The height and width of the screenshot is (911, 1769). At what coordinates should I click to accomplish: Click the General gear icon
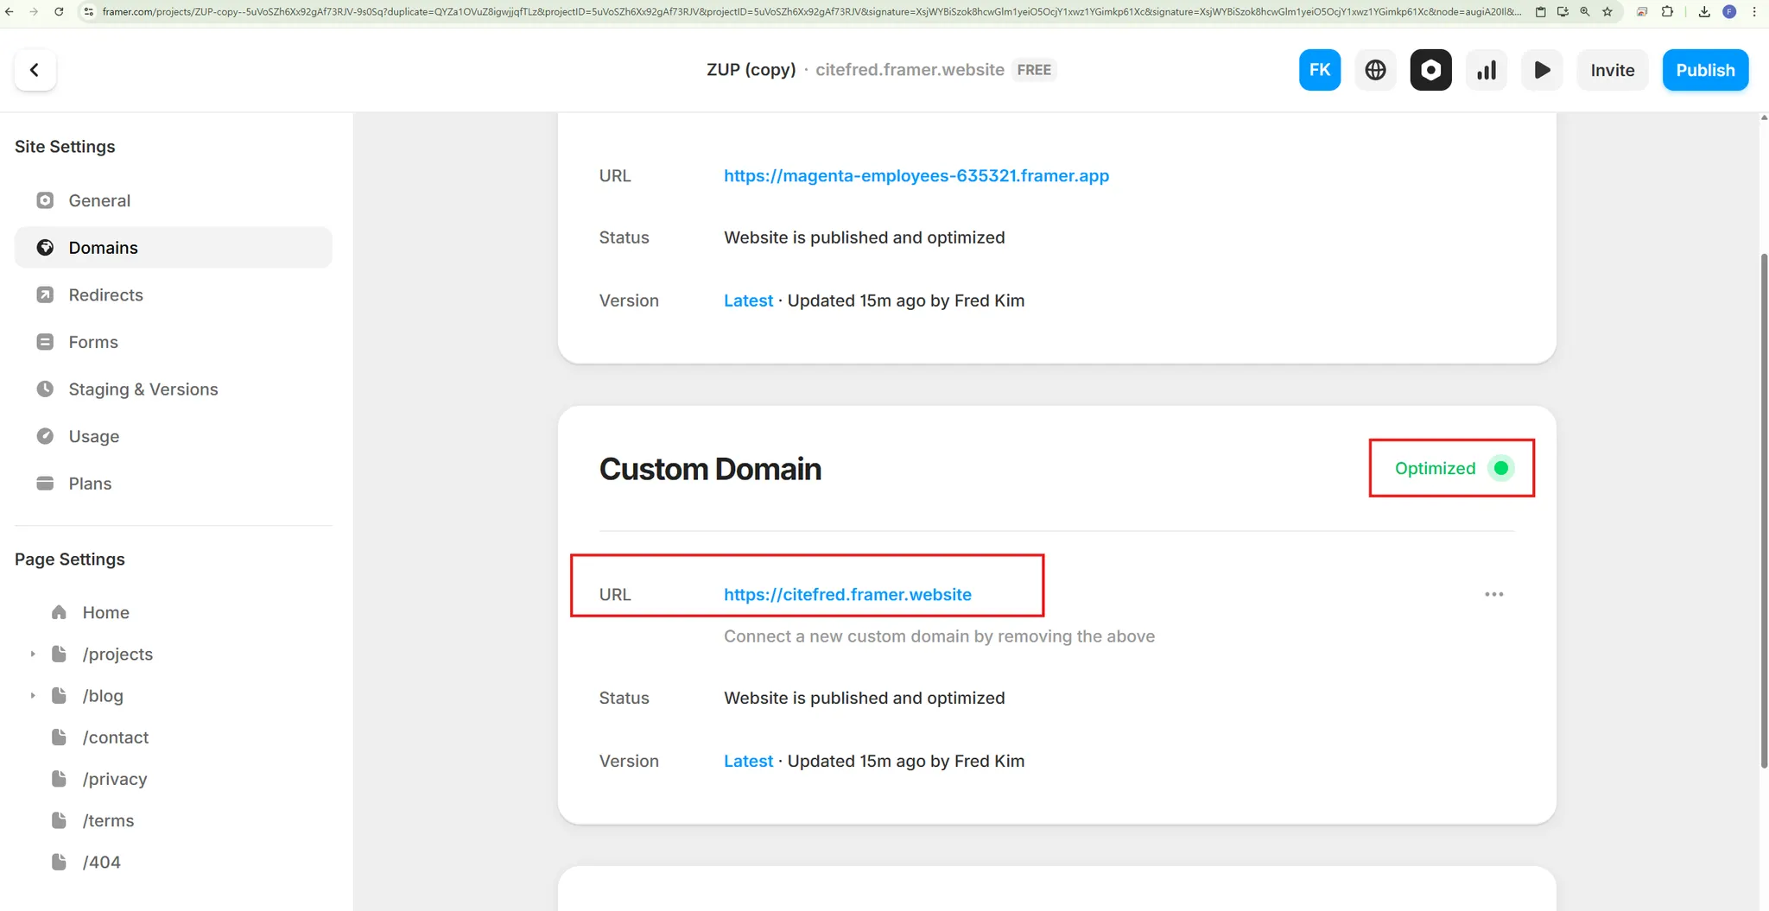click(x=45, y=200)
